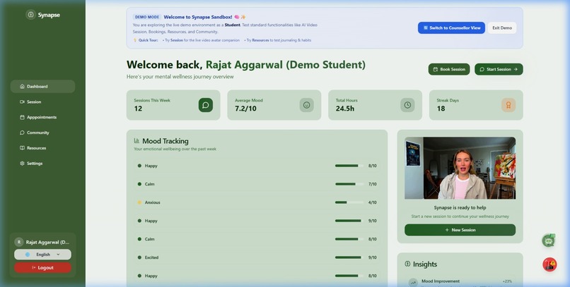This screenshot has width=570, height=287.
Task: Open Settings in the sidebar
Action: (x=42, y=164)
